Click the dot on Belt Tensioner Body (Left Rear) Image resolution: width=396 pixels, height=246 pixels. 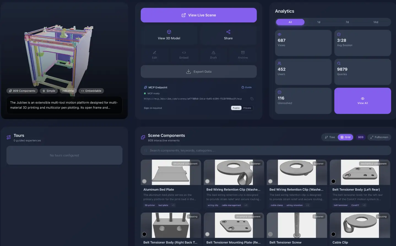[333, 181]
